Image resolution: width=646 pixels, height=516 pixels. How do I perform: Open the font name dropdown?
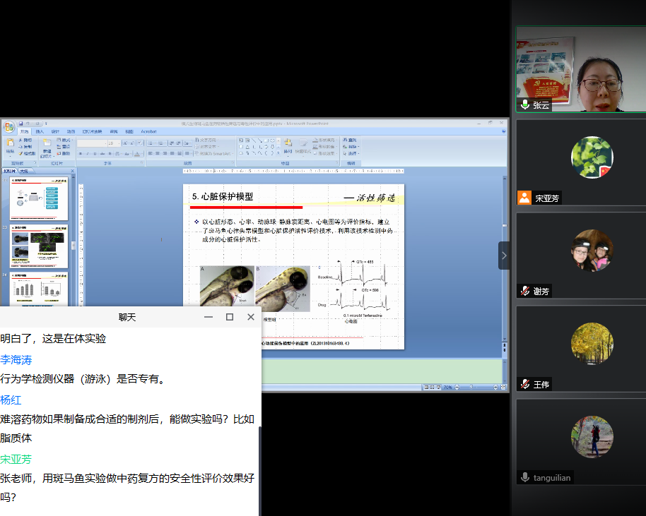(x=105, y=143)
